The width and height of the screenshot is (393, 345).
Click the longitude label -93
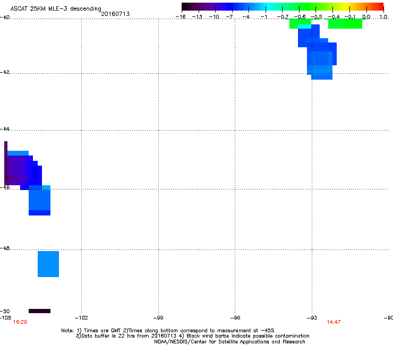click(312, 318)
